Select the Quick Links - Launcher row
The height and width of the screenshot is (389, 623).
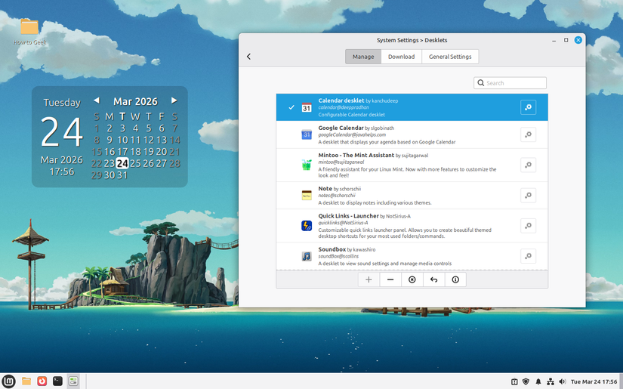tap(412, 226)
